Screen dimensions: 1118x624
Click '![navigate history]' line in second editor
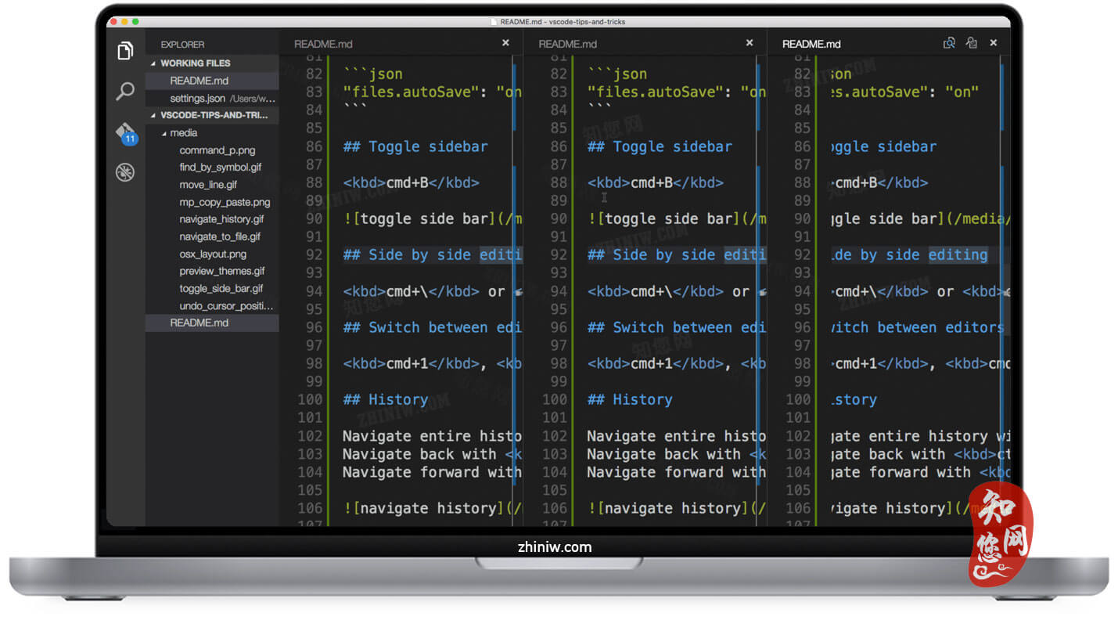(x=677, y=508)
